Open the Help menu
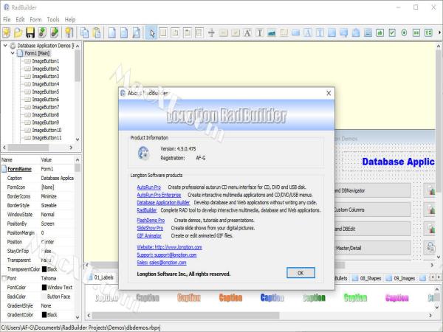This screenshot has height=332, width=443. click(x=70, y=19)
